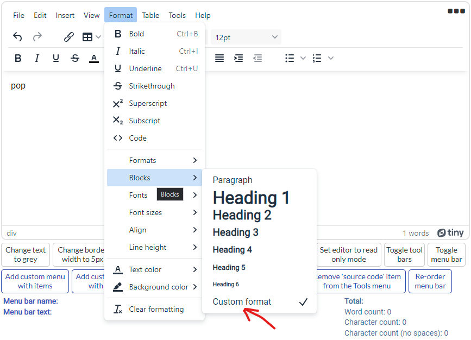Expand the Blocks submenu item
The width and height of the screenshot is (471, 340).
[154, 178]
